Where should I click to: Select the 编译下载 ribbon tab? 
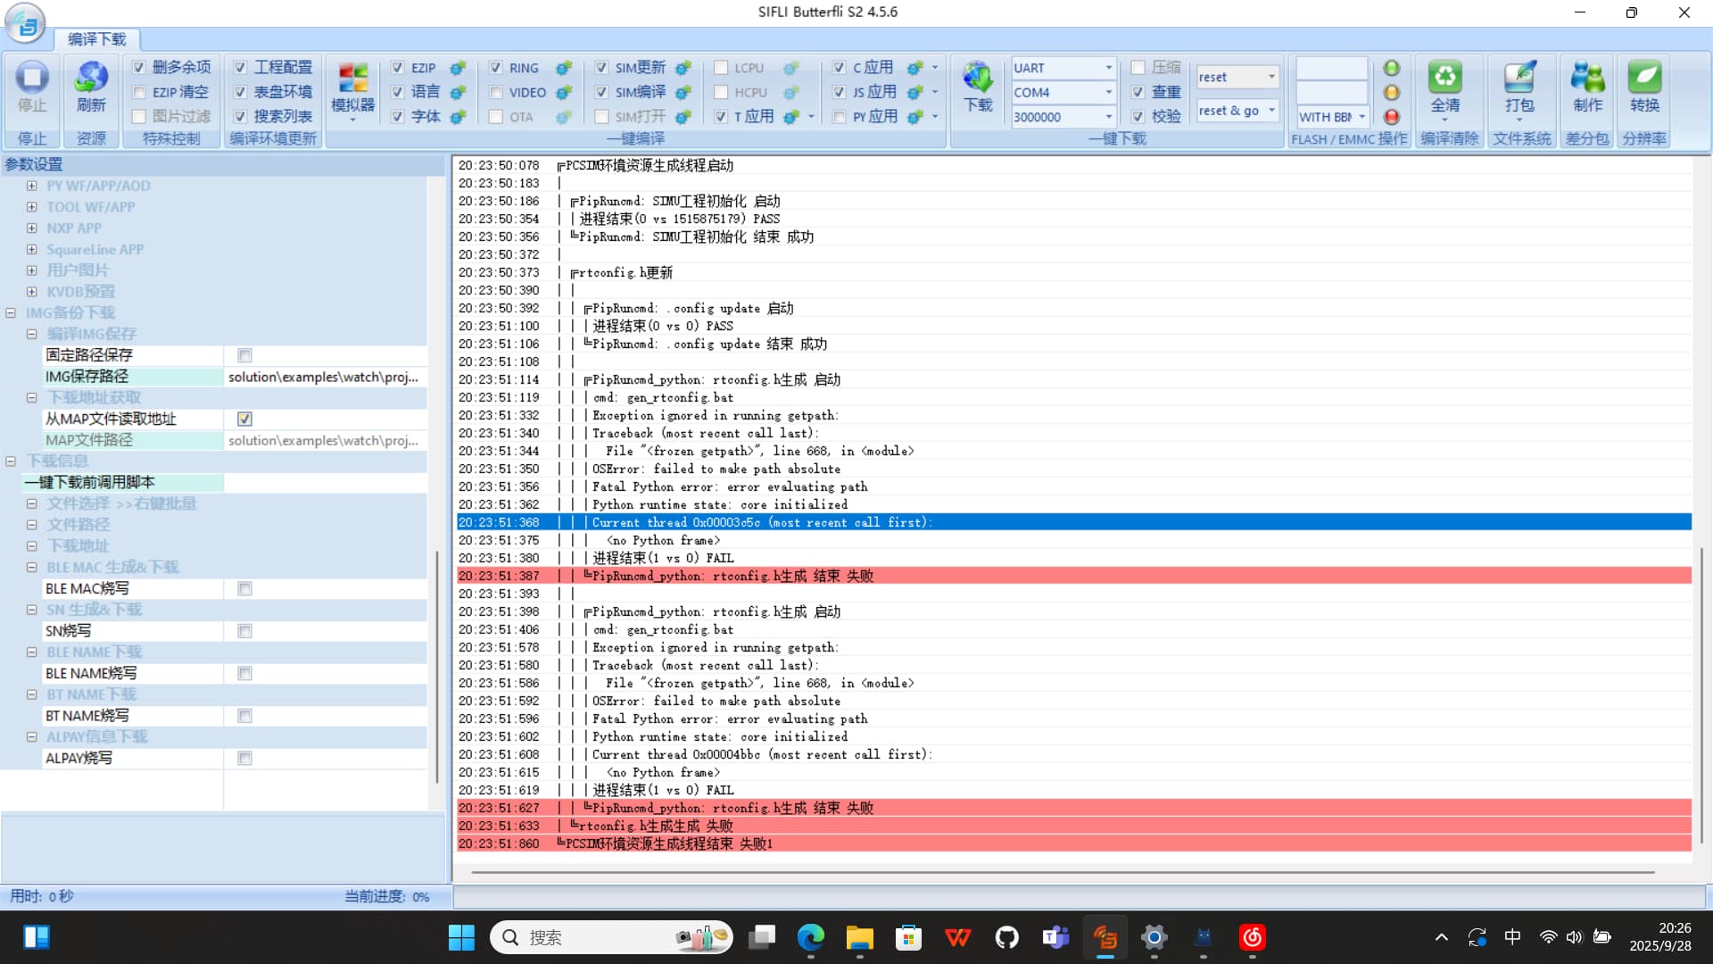tap(96, 39)
